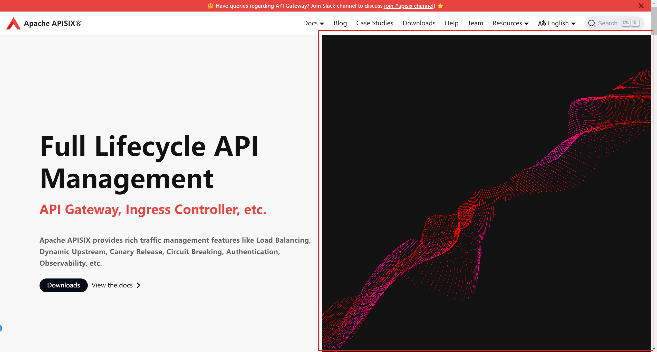This screenshot has height=352, width=657.
Task: Open the Team page
Action: 475,23
